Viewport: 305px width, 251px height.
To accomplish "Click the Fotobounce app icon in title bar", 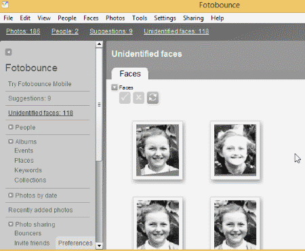I will 5,4.
